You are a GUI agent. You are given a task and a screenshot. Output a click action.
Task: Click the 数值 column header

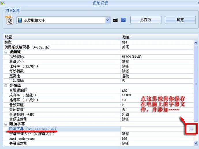coord(125,37)
